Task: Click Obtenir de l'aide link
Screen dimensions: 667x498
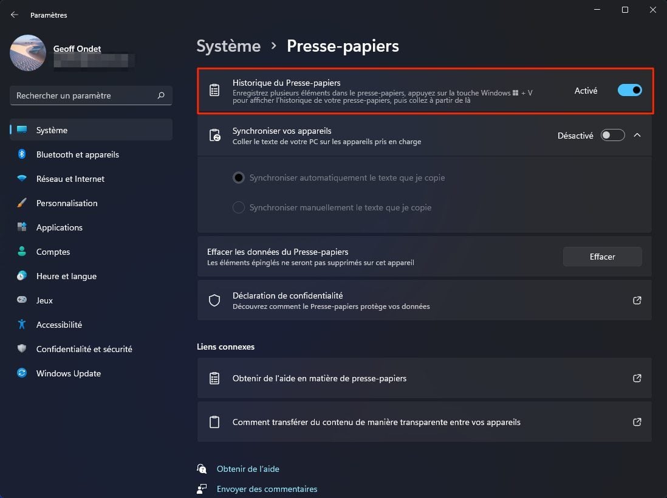Action: pos(248,469)
